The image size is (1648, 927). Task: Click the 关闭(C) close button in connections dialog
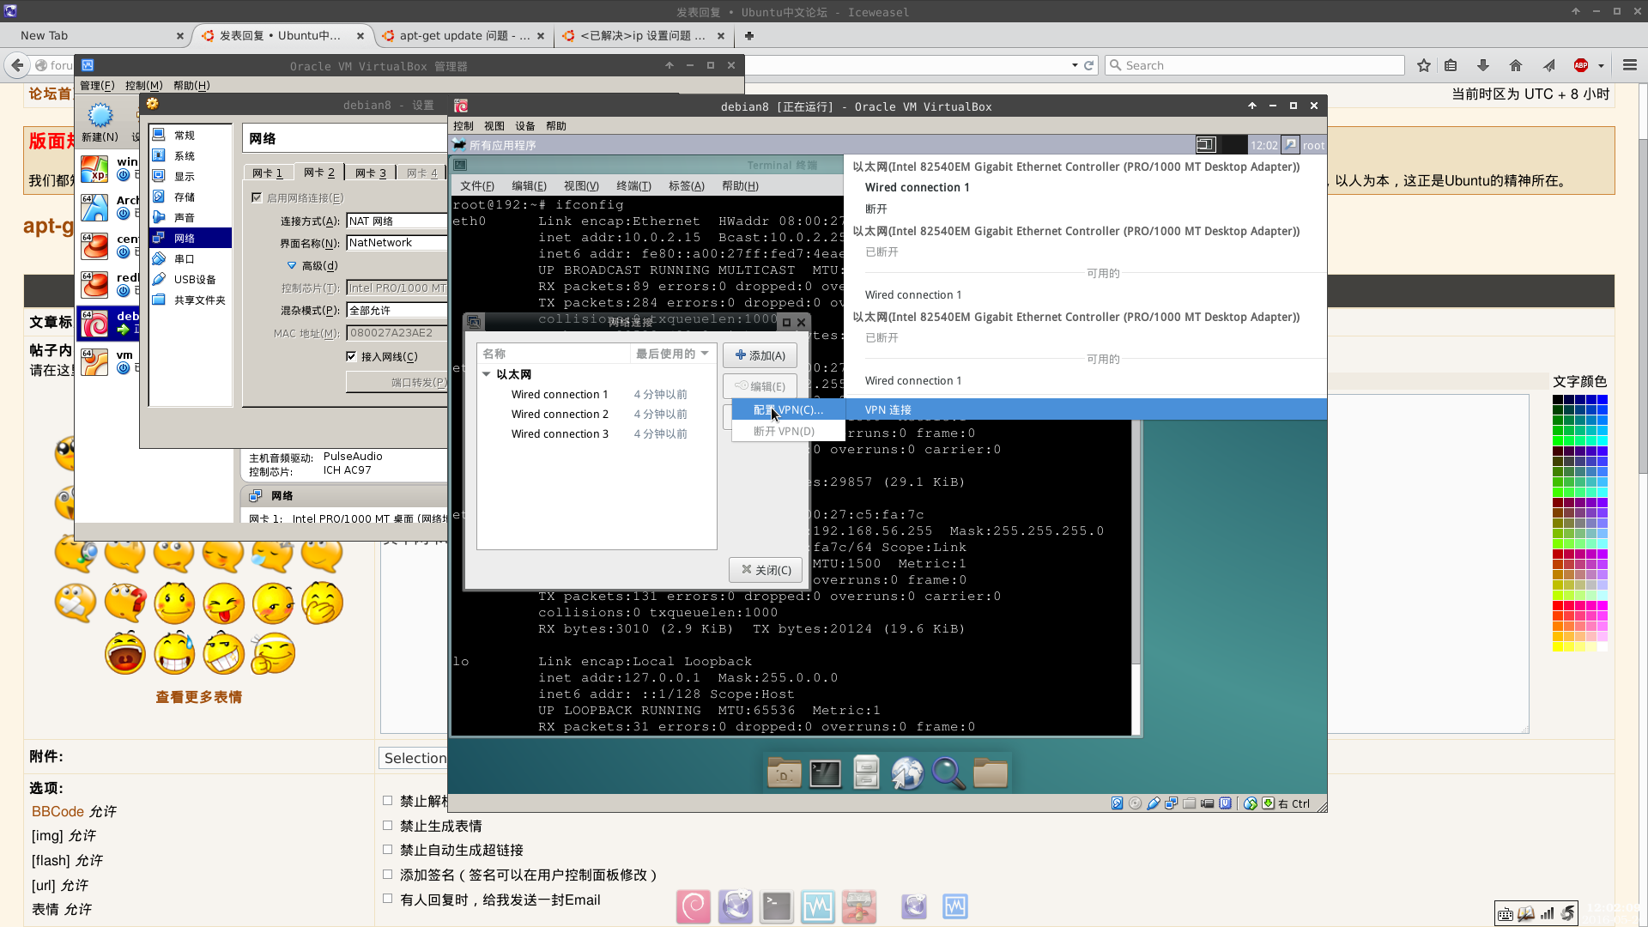pyautogui.click(x=766, y=570)
